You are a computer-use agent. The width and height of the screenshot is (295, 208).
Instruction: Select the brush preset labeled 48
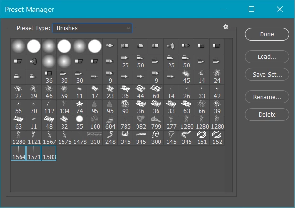tap(49, 123)
